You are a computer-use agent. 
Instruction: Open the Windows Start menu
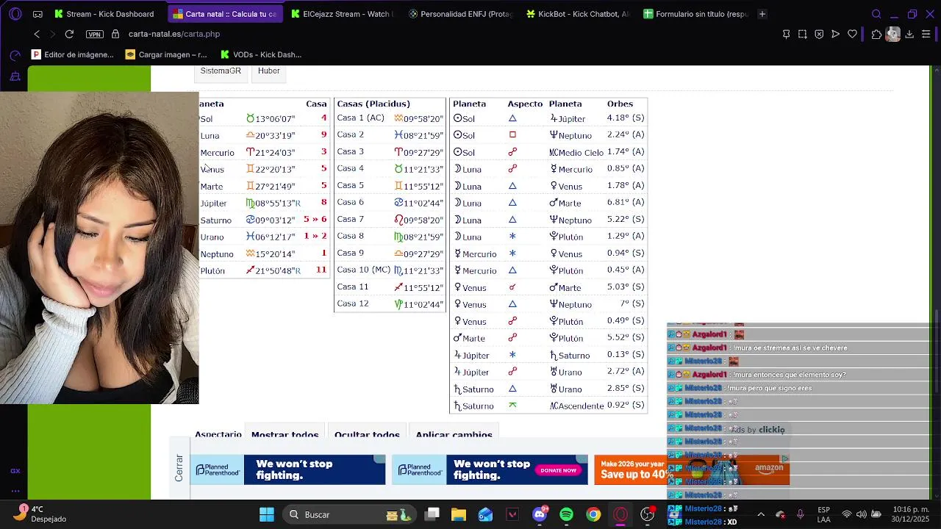click(x=267, y=514)
